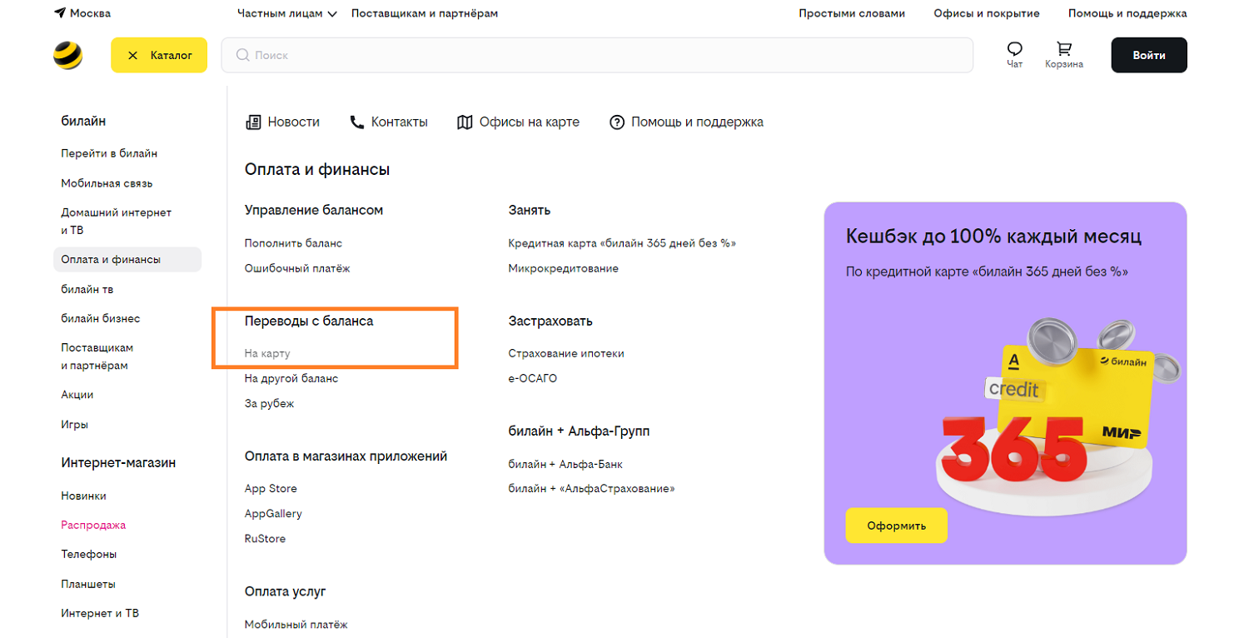Click the За рубеж transfer link

coord(269,403)
